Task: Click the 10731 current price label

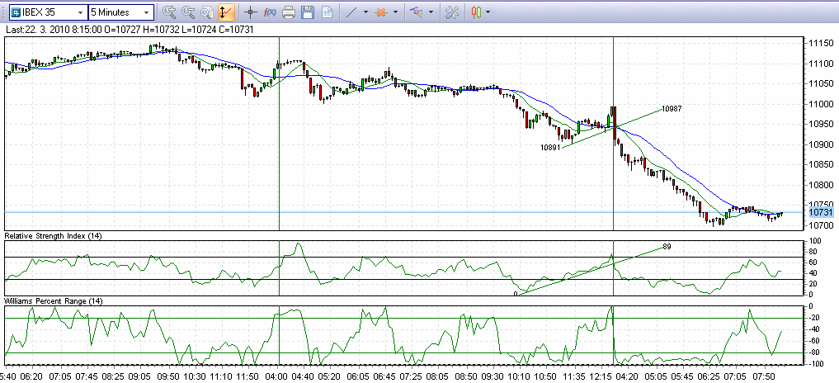Action: click(820, 213)
